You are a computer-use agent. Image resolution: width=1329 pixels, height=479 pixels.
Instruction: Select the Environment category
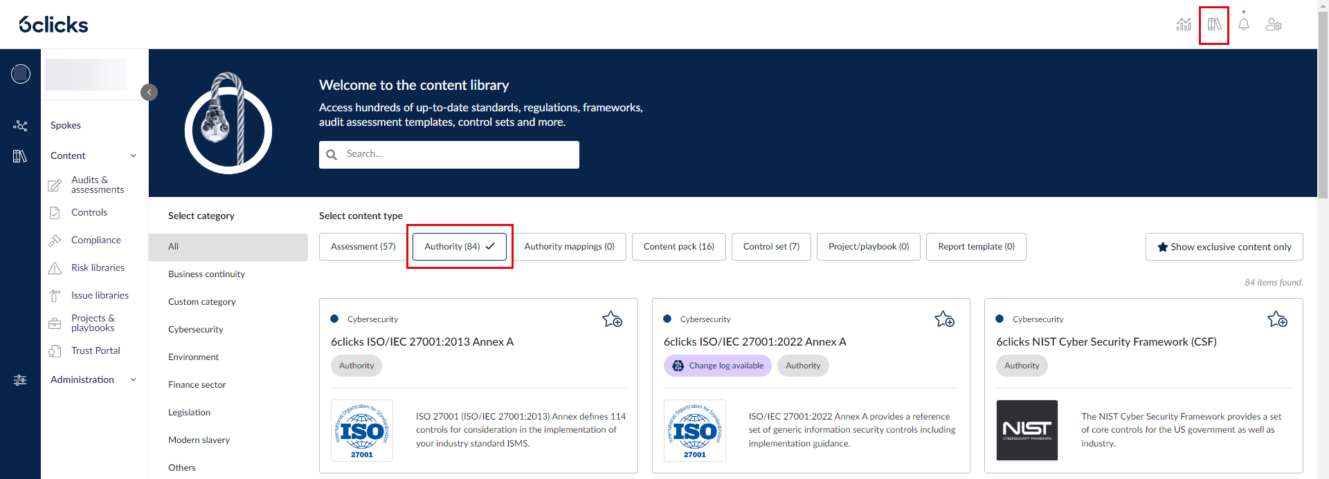(x=193, y=357)
